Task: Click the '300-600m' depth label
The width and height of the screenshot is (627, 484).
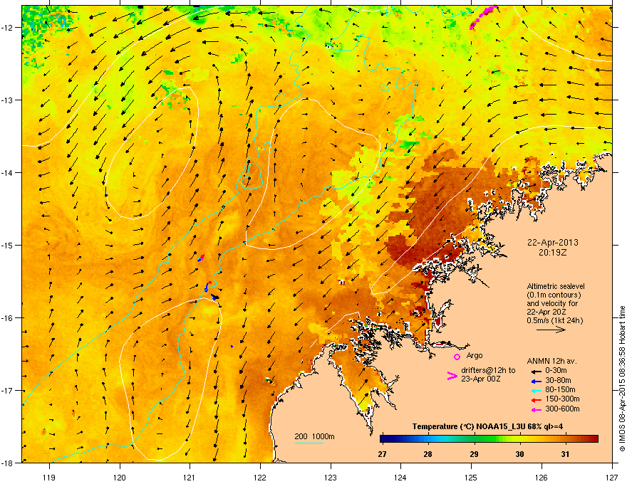Action: 562,409
